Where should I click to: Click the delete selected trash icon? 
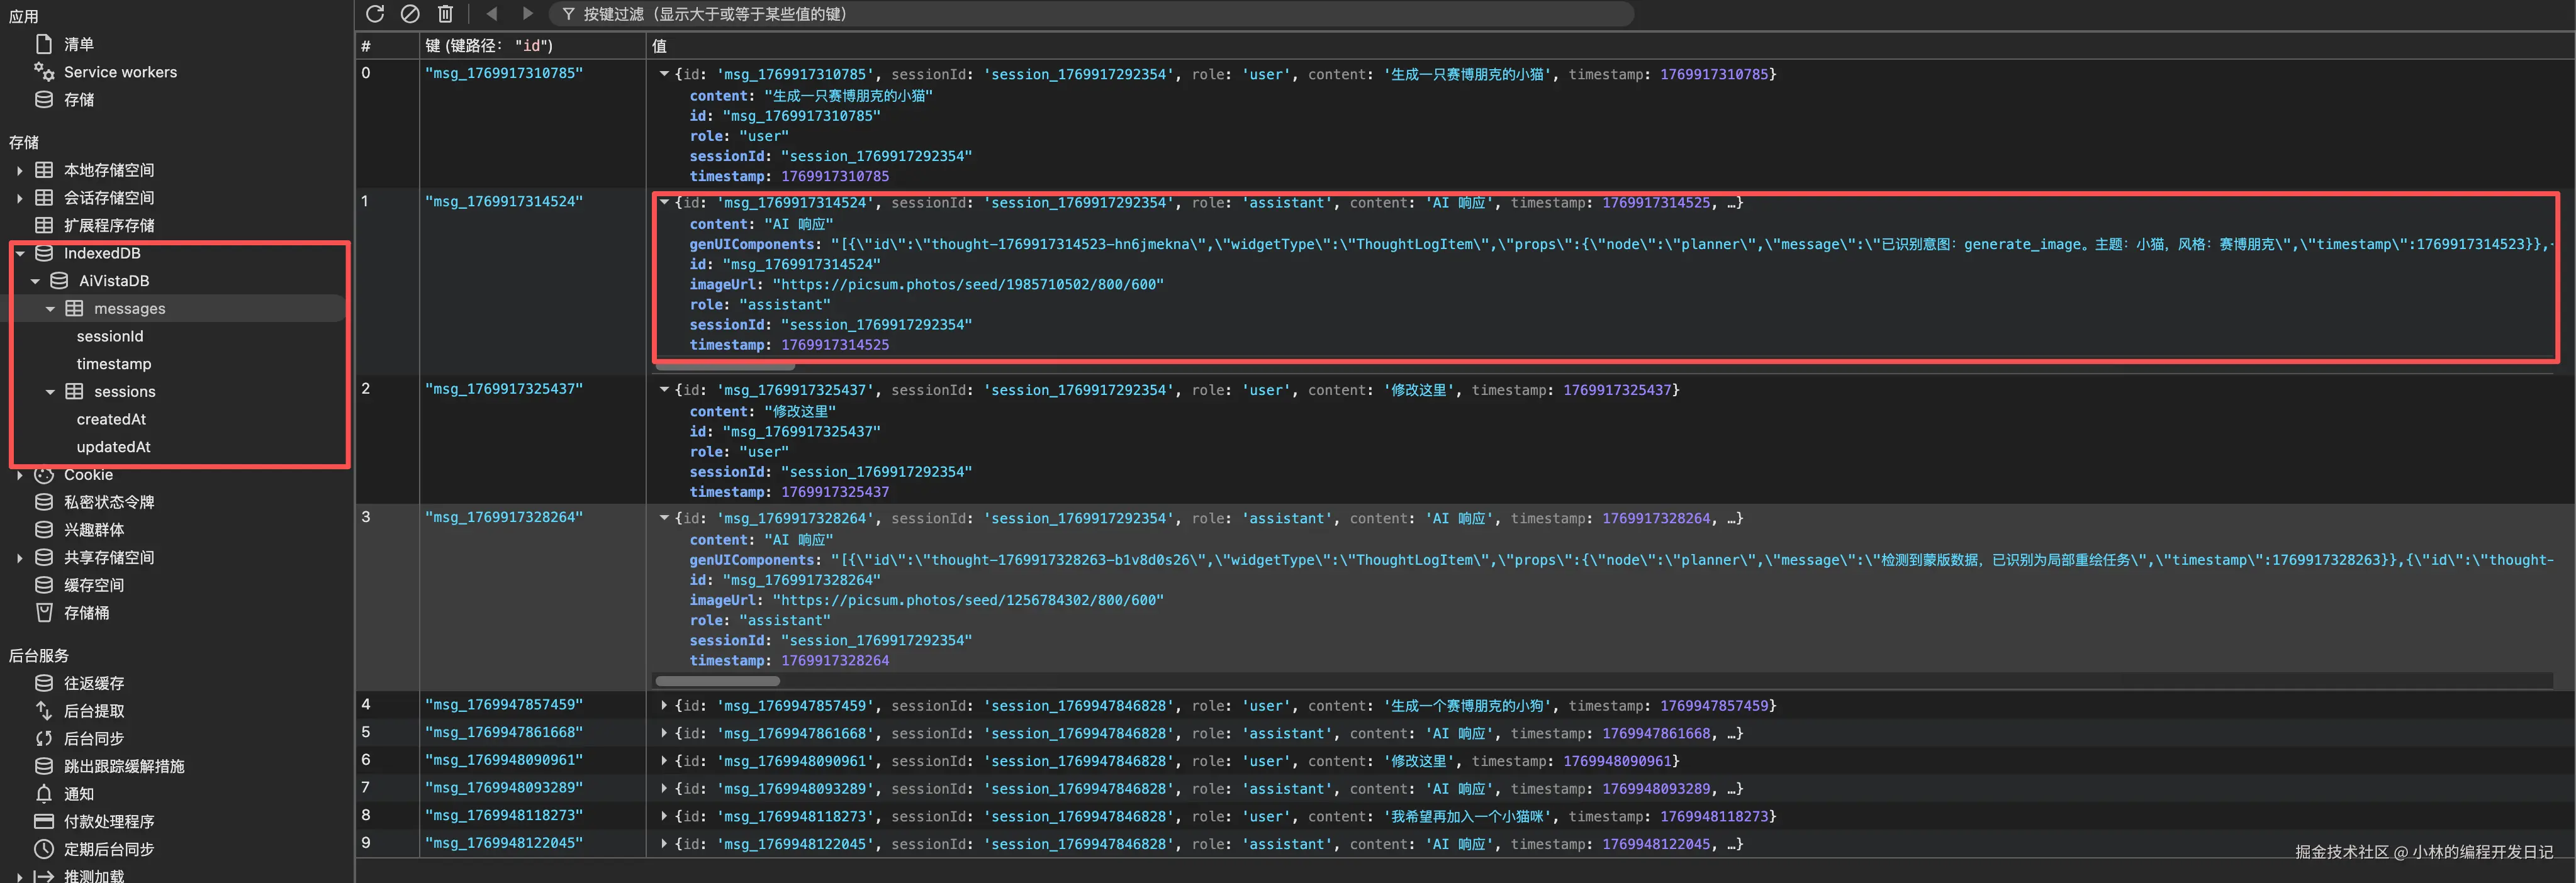[x=445, y=14]
